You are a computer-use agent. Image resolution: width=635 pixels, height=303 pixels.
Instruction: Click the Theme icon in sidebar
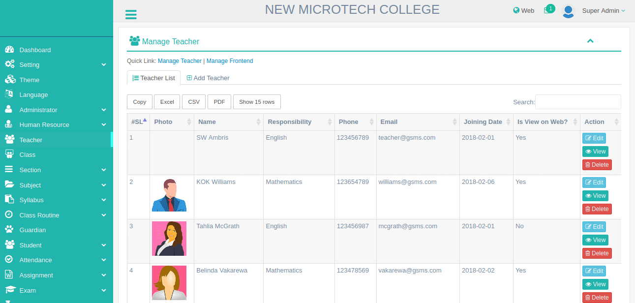tap(9, 80)
